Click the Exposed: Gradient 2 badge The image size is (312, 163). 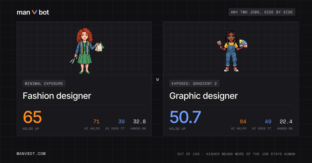pos(194,84)
